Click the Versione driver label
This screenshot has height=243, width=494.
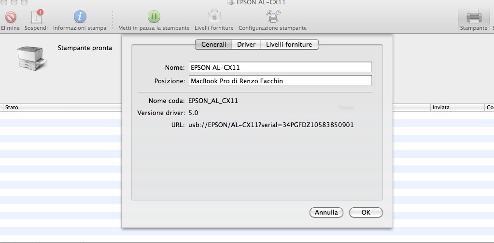coord(161,113)
